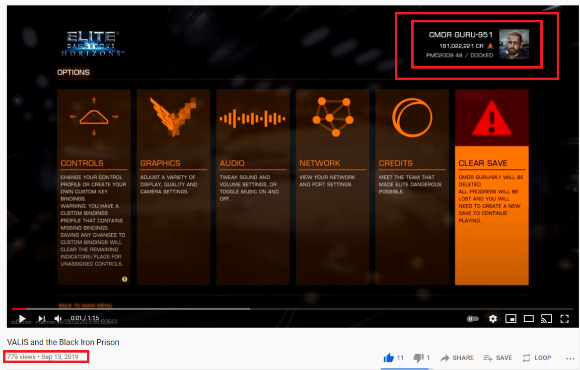Enter fullscreen mode
Image resolution: width=580 pixels, height=370 pixels.
click(565, 319)
